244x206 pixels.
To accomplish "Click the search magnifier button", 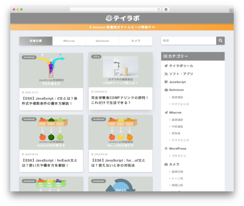I will (x=221, y=40).
